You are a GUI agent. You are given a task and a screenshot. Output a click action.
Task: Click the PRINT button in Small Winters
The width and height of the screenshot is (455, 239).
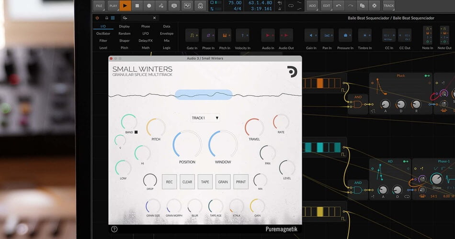(x=241, y=182)
